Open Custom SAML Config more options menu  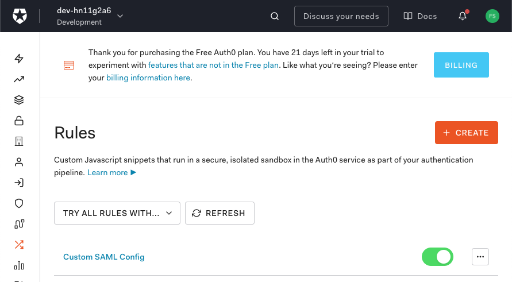(x=480, y=257)
